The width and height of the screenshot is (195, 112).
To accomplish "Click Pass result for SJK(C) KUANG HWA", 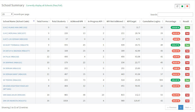I will (x=187, y=28).
